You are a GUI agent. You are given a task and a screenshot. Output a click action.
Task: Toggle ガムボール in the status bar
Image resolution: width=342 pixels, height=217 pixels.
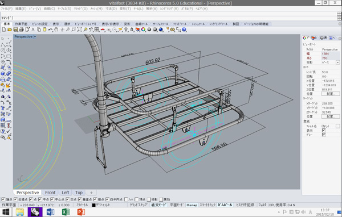[x=225, y=205]
